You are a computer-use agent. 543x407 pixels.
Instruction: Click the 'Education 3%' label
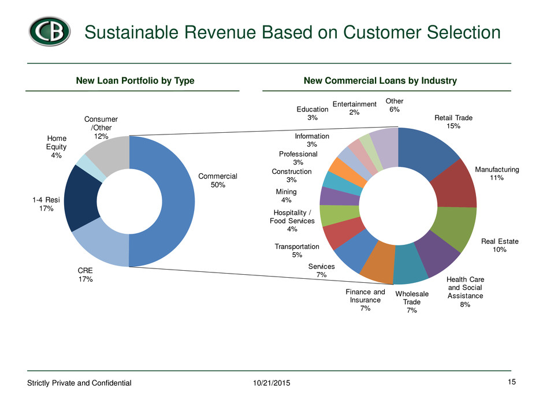tap(313, 113)
